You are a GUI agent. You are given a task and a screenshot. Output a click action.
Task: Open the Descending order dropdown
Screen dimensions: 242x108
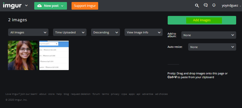pos(106,32)
